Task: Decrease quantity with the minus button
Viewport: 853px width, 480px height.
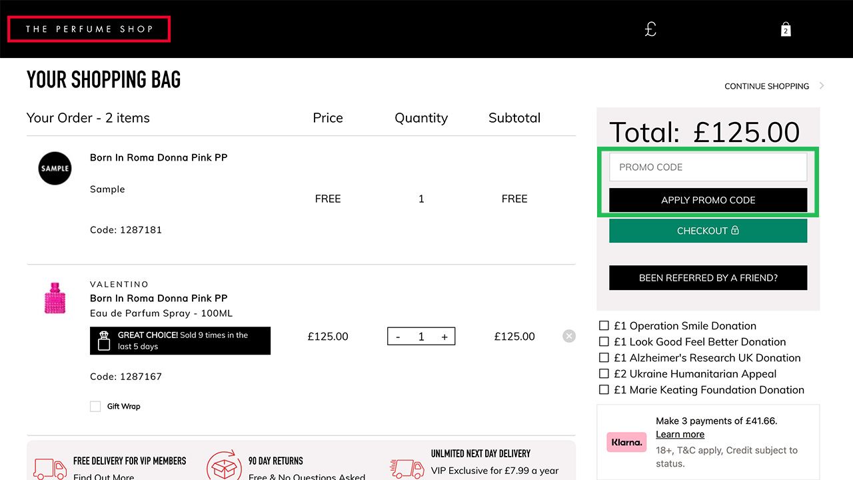Action: 398,337
